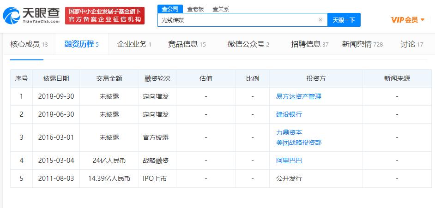Click the date 2011-08-03
The width and height of the screenshot is (435, 208).
[x=56, y=178]
